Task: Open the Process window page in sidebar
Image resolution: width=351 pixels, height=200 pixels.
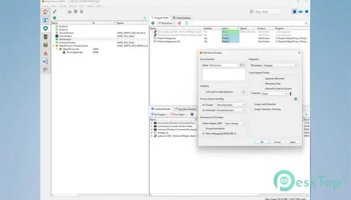Action: (x=46, y=20)
